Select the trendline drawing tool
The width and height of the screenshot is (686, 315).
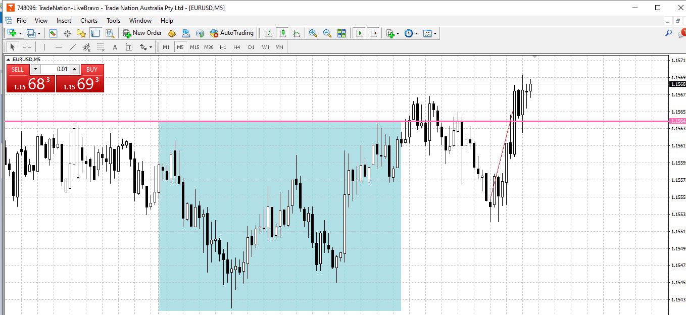73,47
